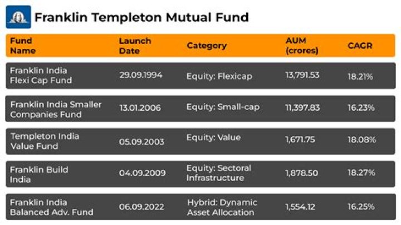Click the AUM (crores) column header
The height and width of the screenshot is (225, 401).
(301, 46)
